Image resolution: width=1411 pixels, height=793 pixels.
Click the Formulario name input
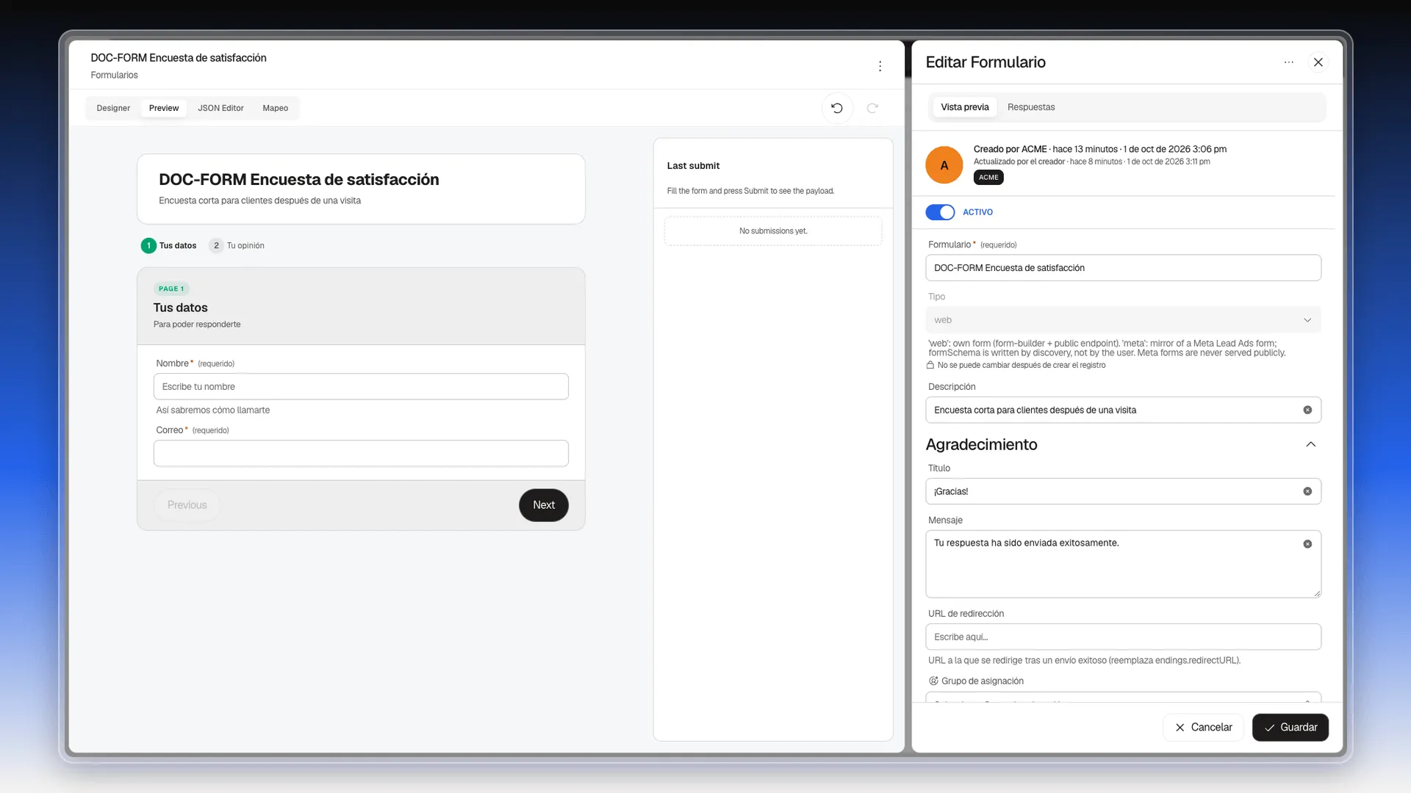[1123, 268]
